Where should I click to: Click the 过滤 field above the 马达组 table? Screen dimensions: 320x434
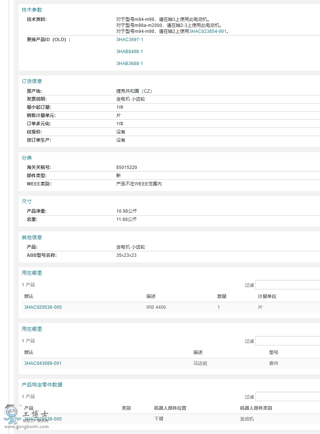[x=288, y=341]
